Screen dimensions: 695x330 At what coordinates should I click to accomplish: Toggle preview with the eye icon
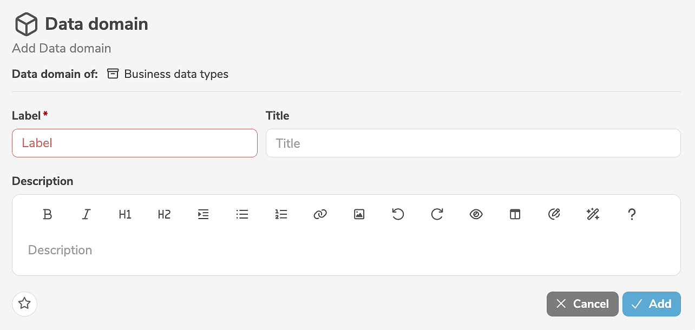[x=476, y=215]
